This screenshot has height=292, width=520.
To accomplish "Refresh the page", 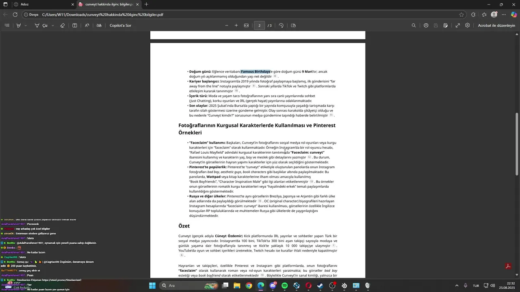I will coord(15,15).
